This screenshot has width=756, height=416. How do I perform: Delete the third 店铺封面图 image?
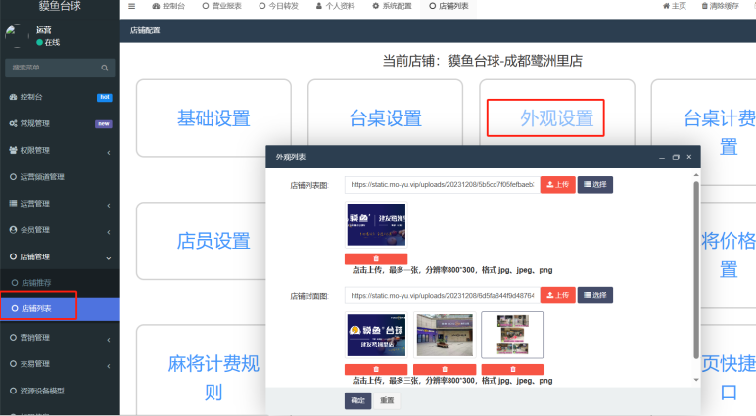pos(513,369)
